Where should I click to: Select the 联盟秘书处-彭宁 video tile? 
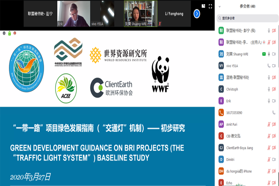coord(40,14)
